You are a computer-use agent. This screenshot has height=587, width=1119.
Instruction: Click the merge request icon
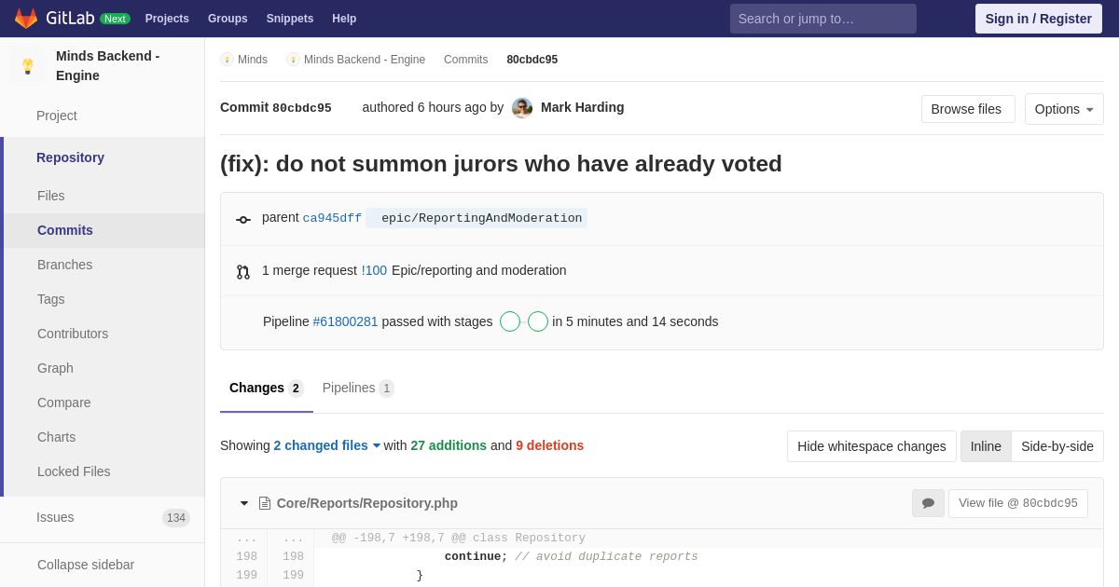point(243,272)
